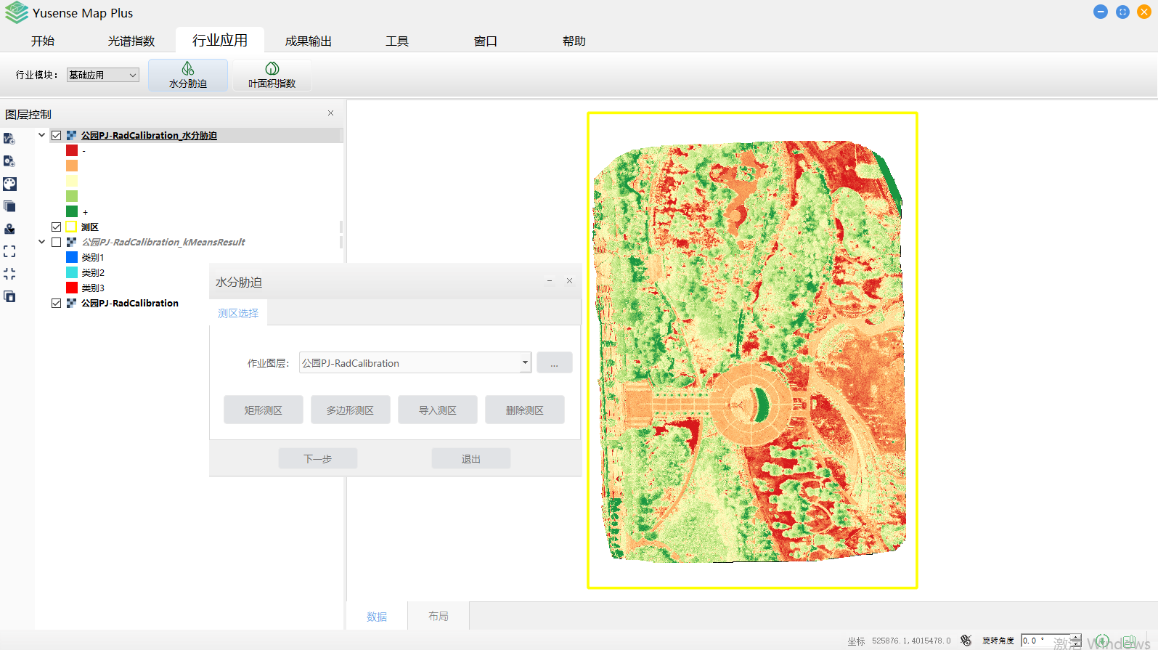Screen dimensions: 1158x650
Task: Click the shrink corners icon in sidebar
Action: 9,274
